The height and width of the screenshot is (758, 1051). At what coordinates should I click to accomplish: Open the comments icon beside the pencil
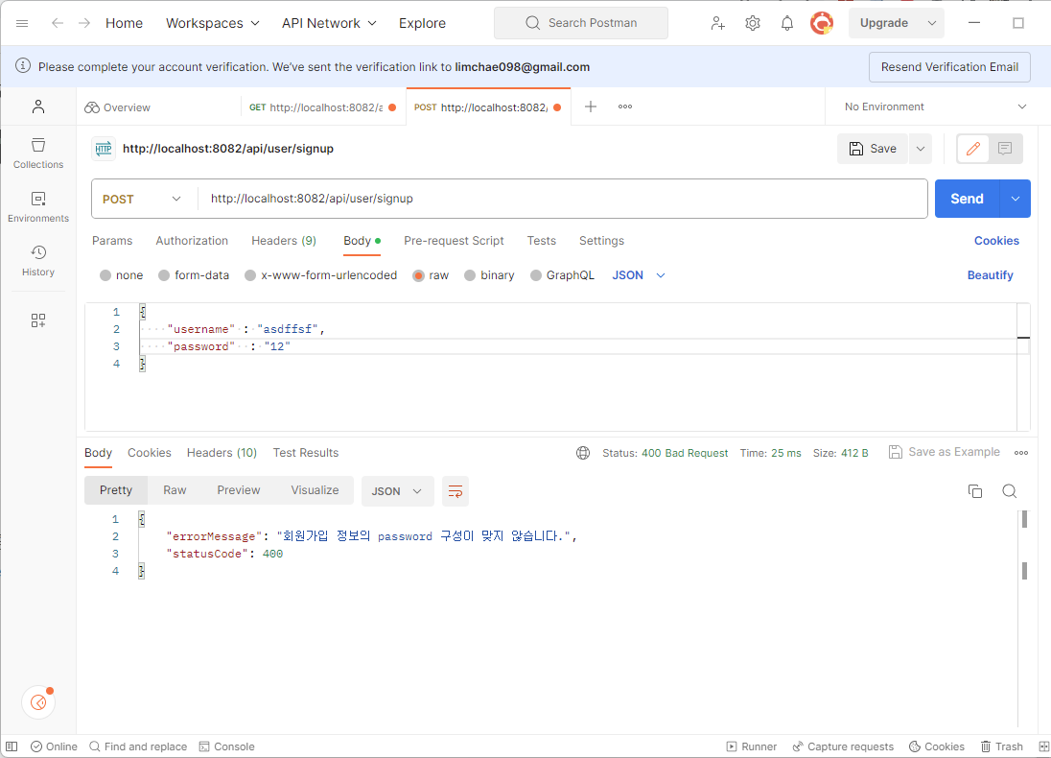pos(1005,149)
